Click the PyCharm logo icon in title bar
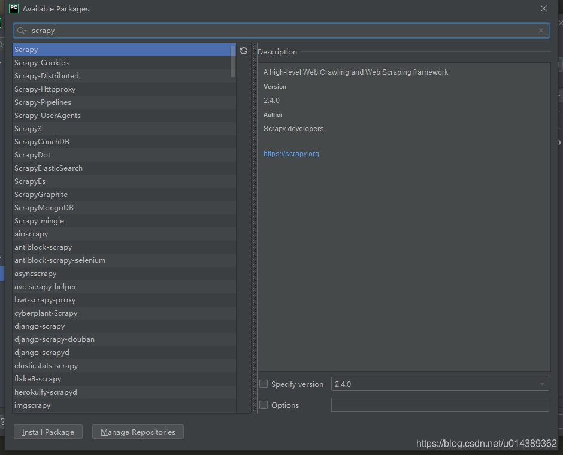Viewport: 563px width, 455px height. click(14, 8)
